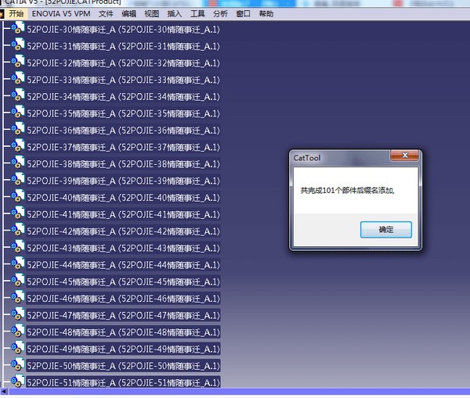470x398 pixels.
Task: Click the product icon for 52POJIE-35
Action: pyautogui.click(x=18, y=112)
